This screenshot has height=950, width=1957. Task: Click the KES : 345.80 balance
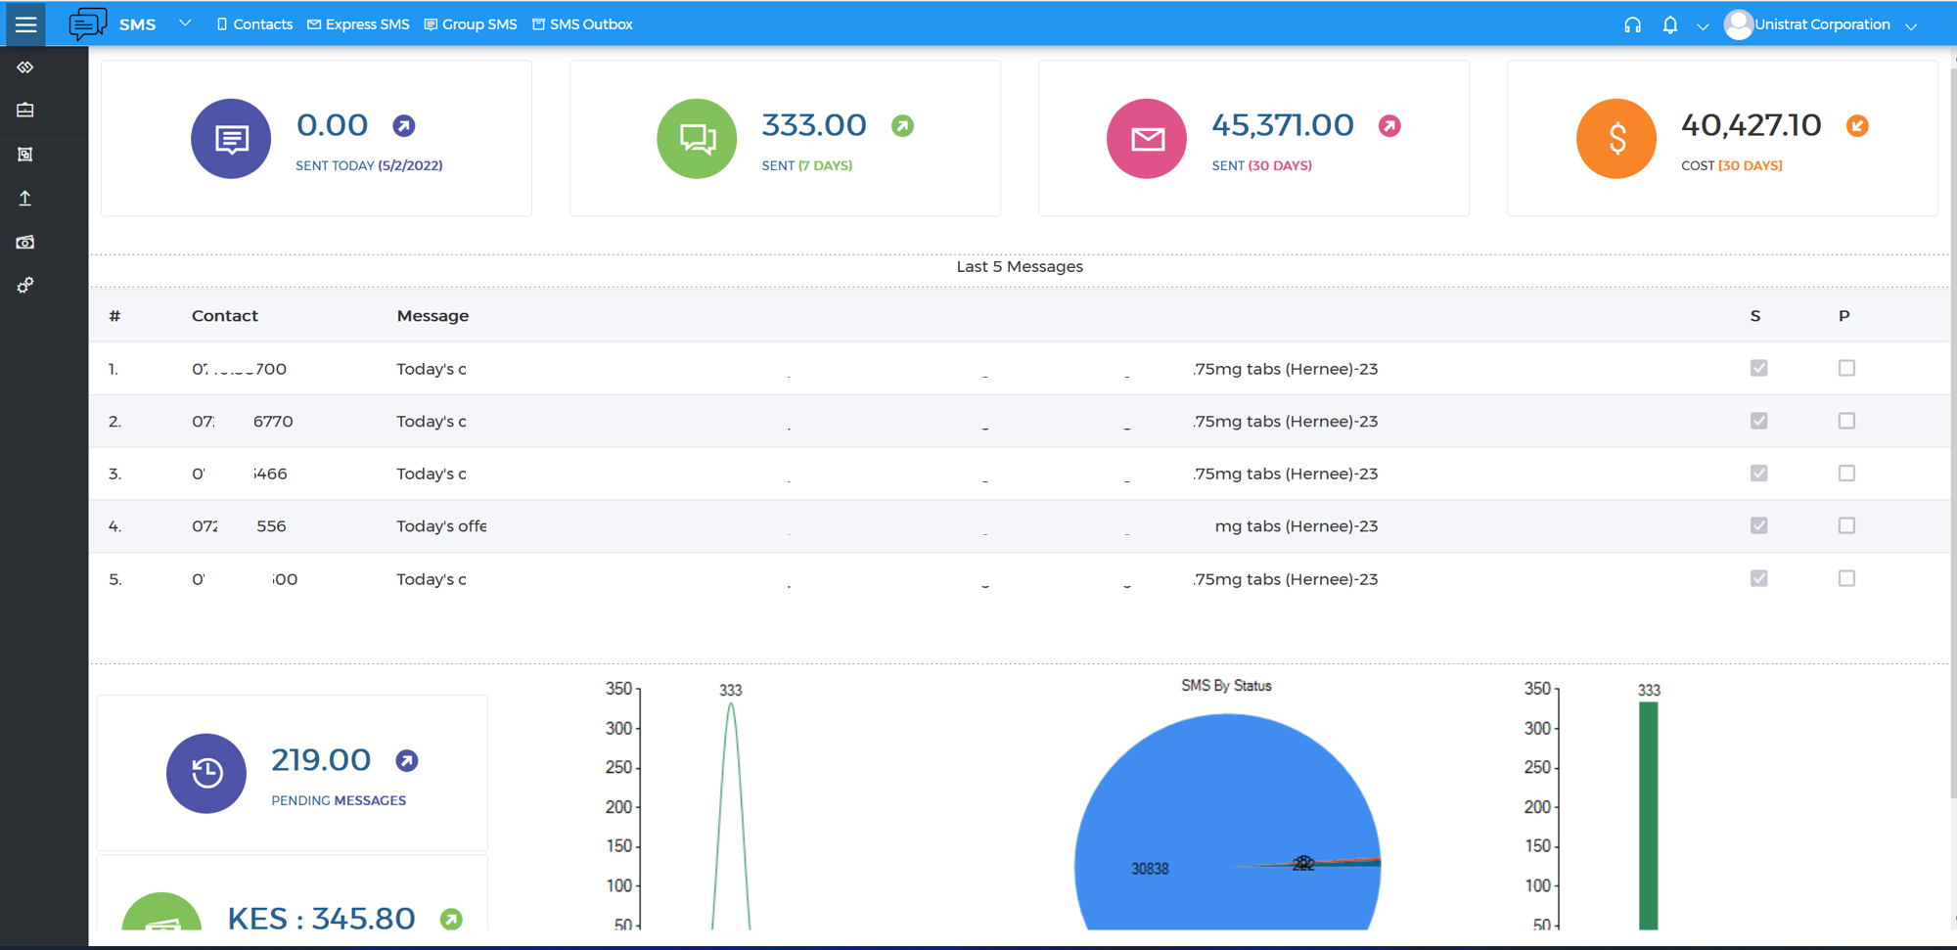321,919
